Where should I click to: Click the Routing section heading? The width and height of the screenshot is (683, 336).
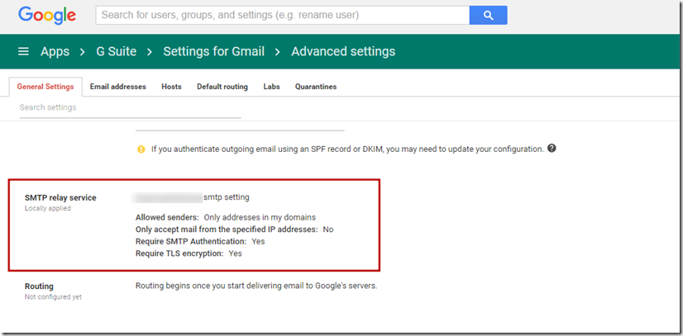(39, 286)
